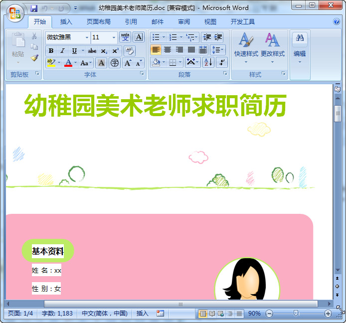Open the 开始 tab
This screenshot has width=346, height=323.
tap(40, 21)
